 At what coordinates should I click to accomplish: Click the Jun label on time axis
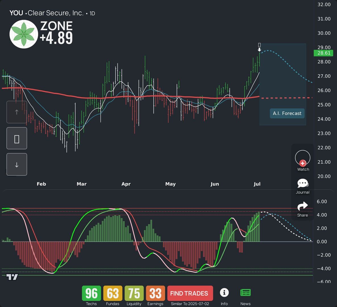point(215,184)
